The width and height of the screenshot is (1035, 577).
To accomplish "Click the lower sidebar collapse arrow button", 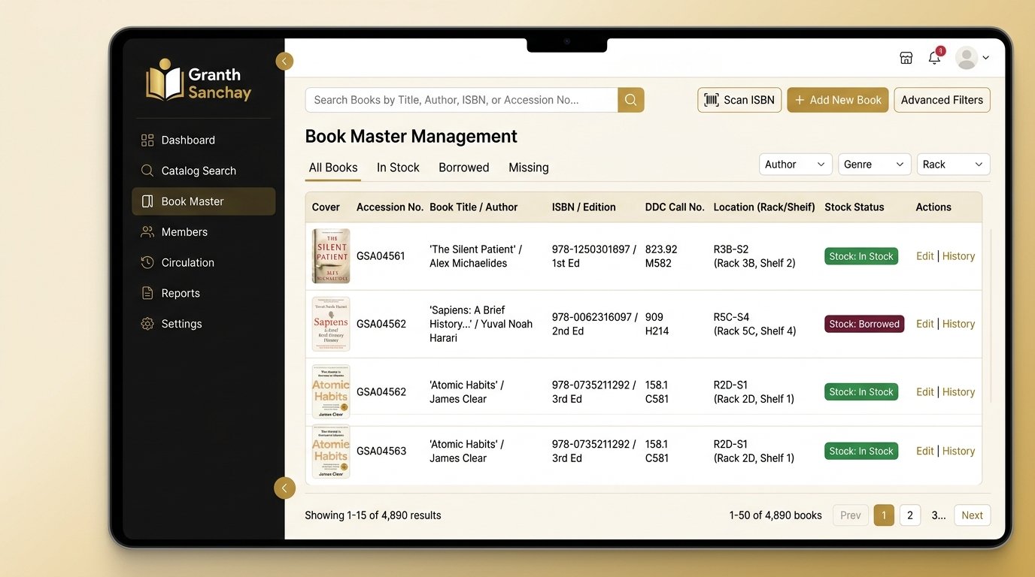I will click(284, 488).
